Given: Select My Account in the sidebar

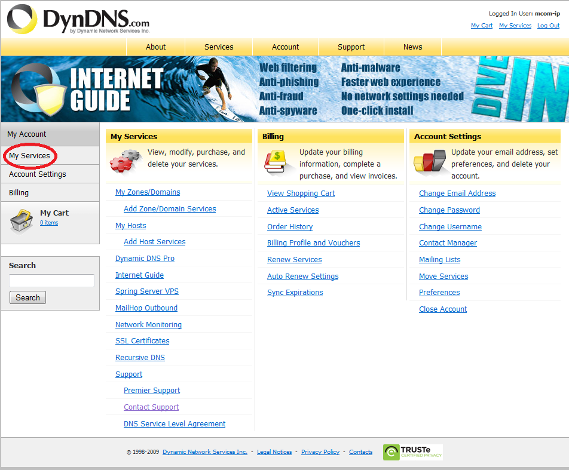Looking at the screenshot, I should point(50,134).
